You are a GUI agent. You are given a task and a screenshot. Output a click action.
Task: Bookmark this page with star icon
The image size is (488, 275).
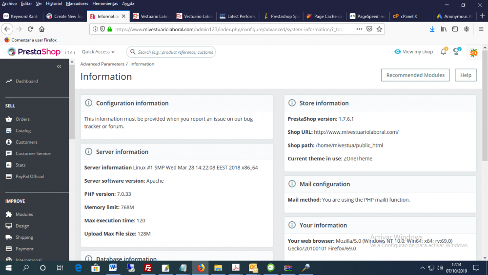(x=379, y=29)
